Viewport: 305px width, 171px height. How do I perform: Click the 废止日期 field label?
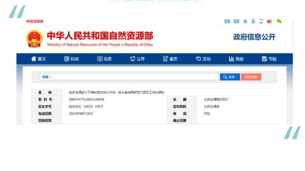pyautogui.click(x=180, y=120)
